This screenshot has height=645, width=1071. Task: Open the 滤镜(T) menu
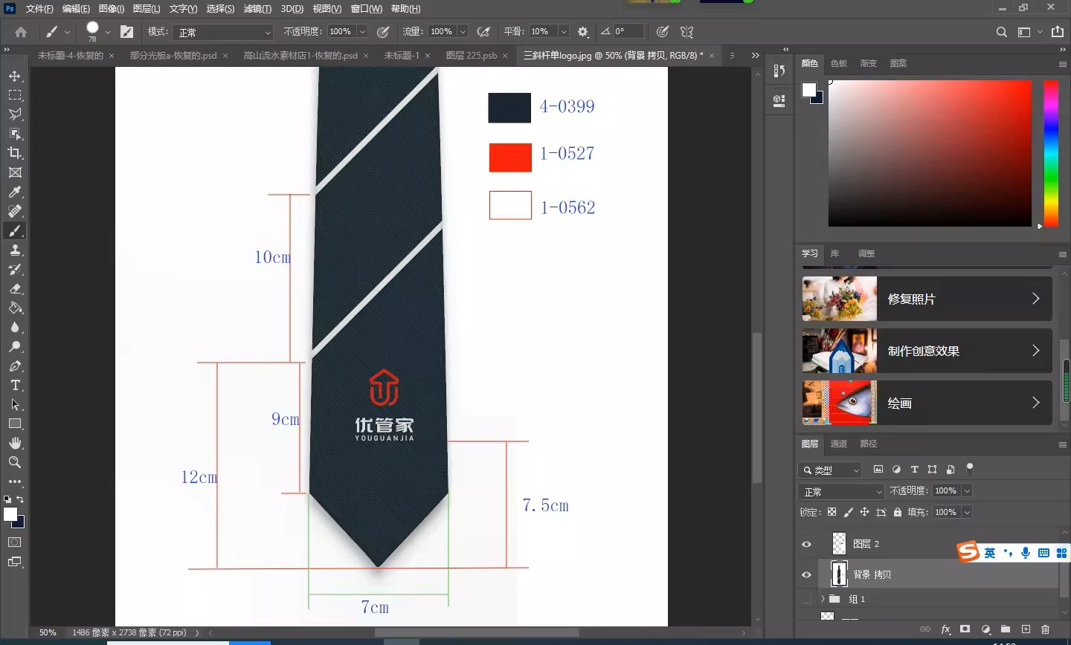[x=257, y=9]
